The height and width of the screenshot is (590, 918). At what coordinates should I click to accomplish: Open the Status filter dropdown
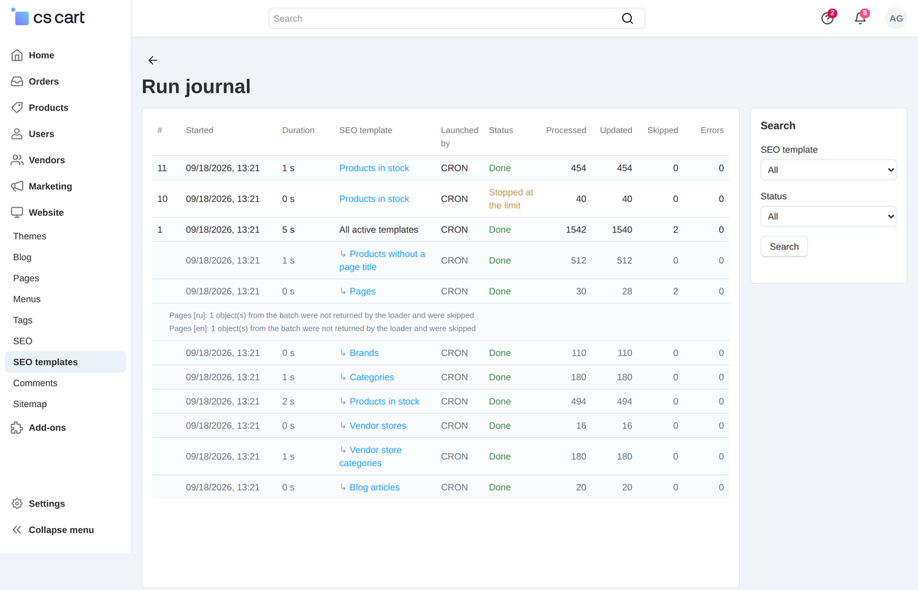click(x=828, y=217)
